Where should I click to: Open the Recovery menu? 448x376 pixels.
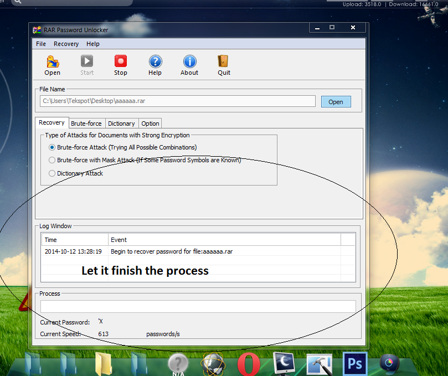click(66, 44)
